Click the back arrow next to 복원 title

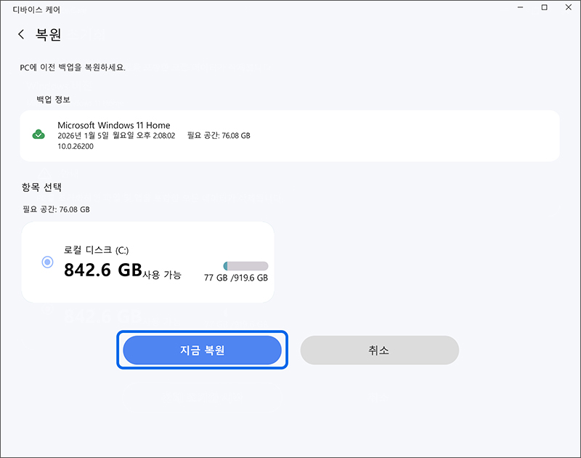22,33
